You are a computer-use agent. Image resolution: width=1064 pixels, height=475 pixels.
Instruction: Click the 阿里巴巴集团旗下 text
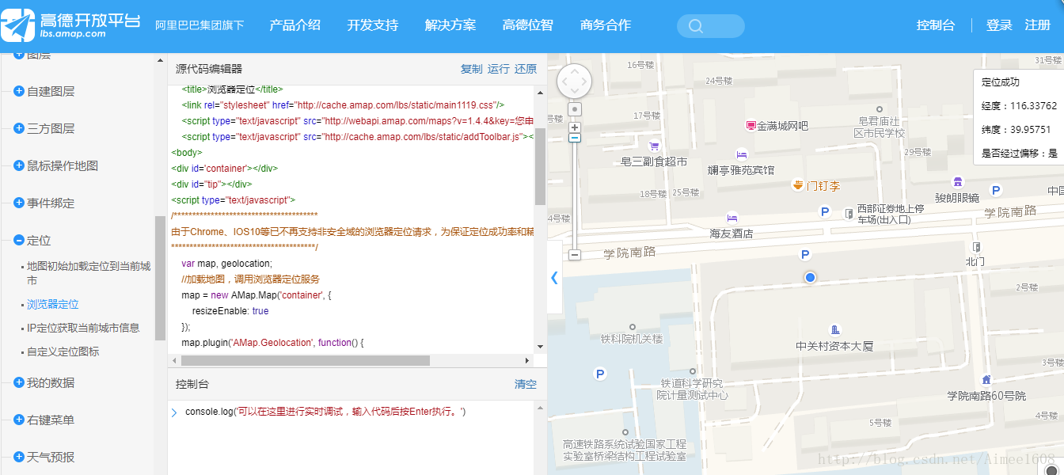tap(199, 25)
